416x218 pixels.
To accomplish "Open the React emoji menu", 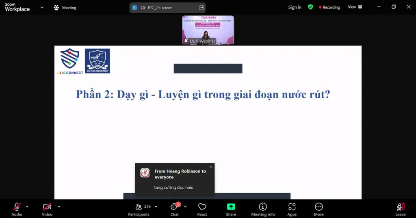I will pos(202,209).
